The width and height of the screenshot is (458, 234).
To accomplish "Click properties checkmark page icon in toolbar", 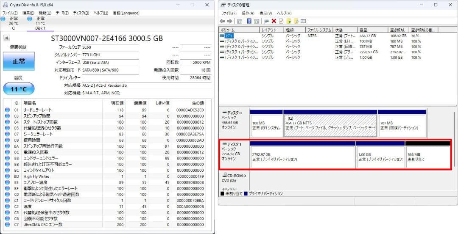I will [x=281, y=21].
